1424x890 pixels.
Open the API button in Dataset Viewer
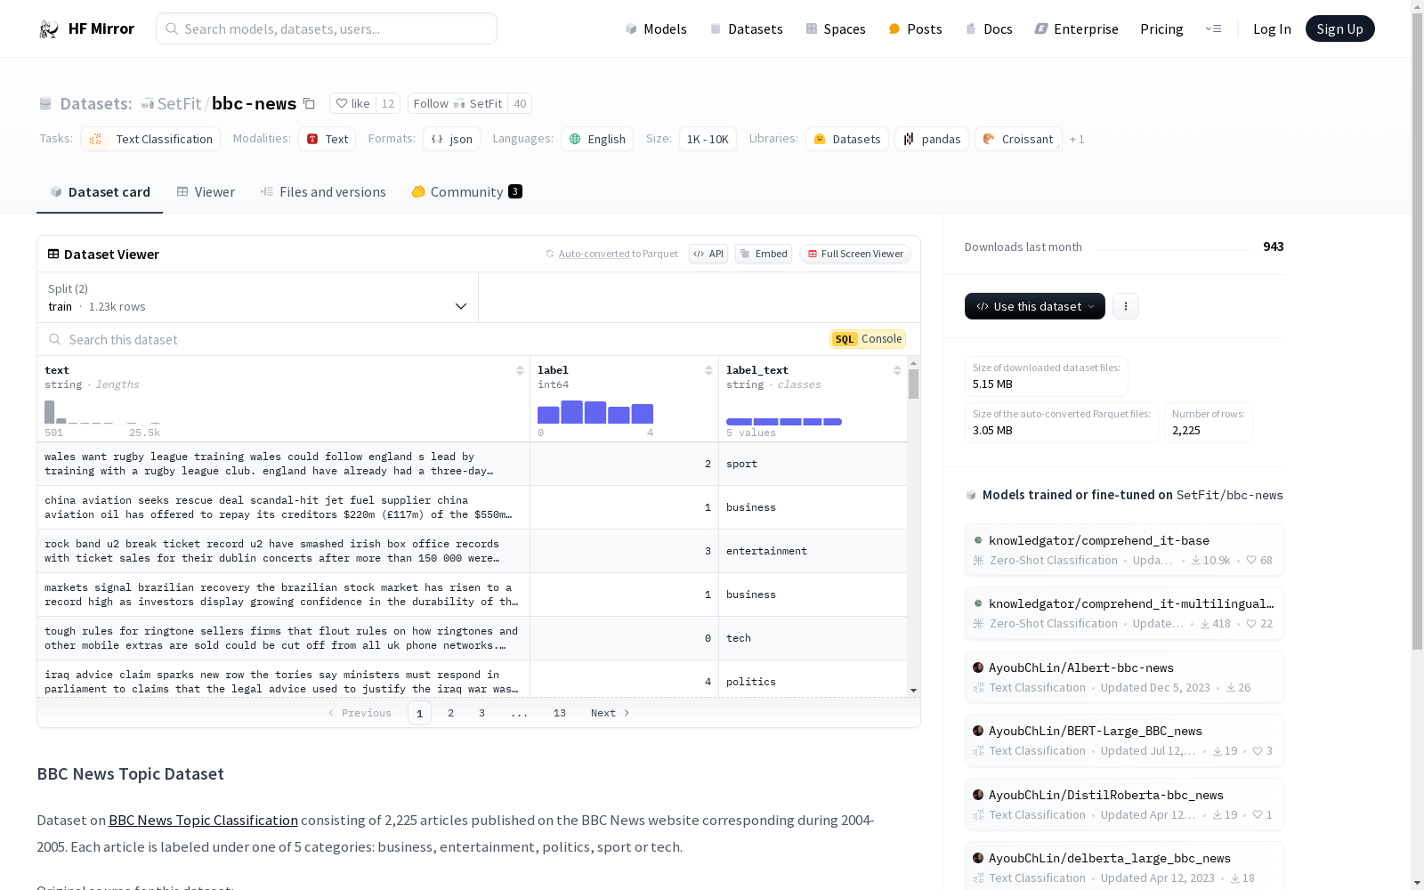(x=708, y=254)
